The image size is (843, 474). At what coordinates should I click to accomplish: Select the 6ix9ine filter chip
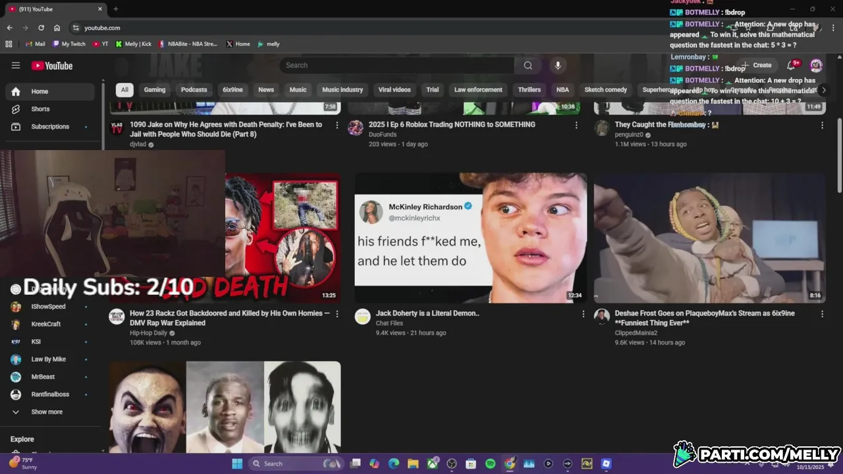pyautogui.click(x=232, y=90)
